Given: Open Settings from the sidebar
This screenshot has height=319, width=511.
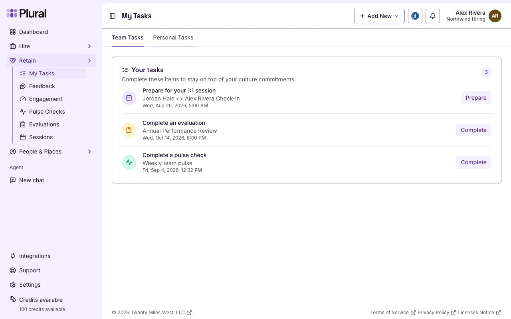Looking at the screenshot, I should click(x=51, y=285).
